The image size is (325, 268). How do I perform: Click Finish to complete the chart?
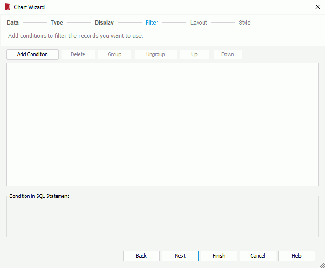tap(219, 256)
